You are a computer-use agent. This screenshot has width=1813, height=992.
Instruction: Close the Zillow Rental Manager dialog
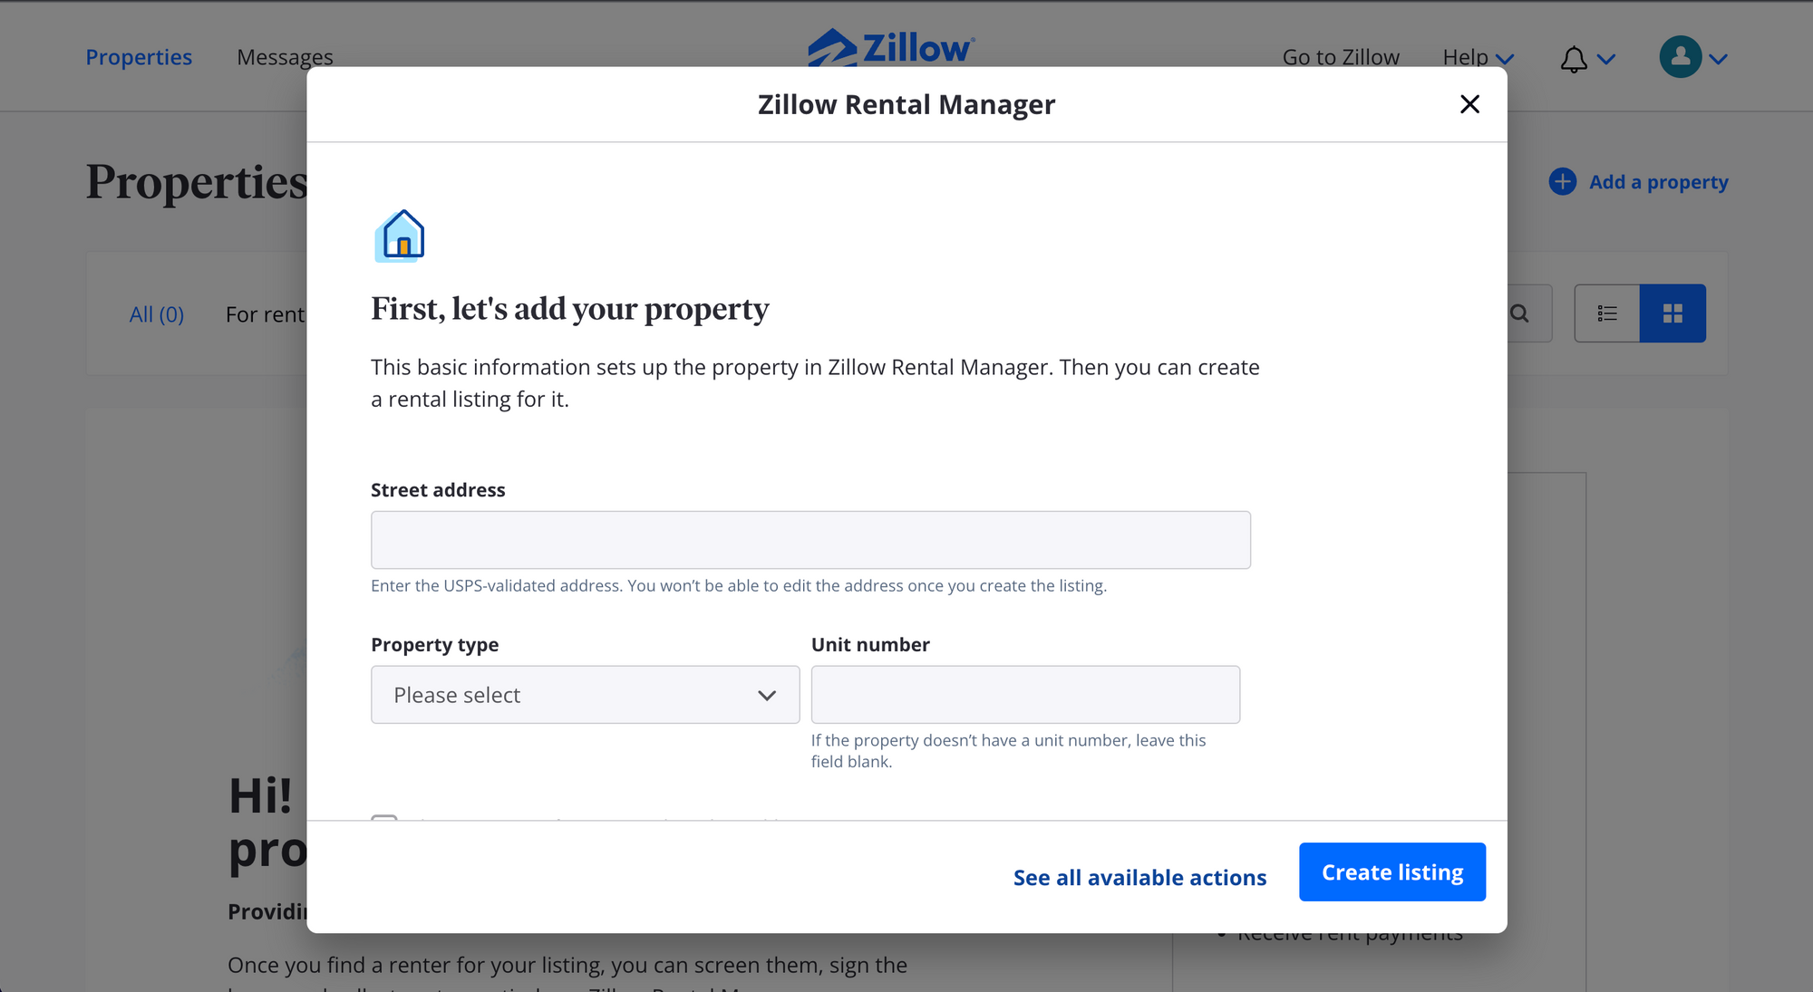click(x=1469, y=104)
